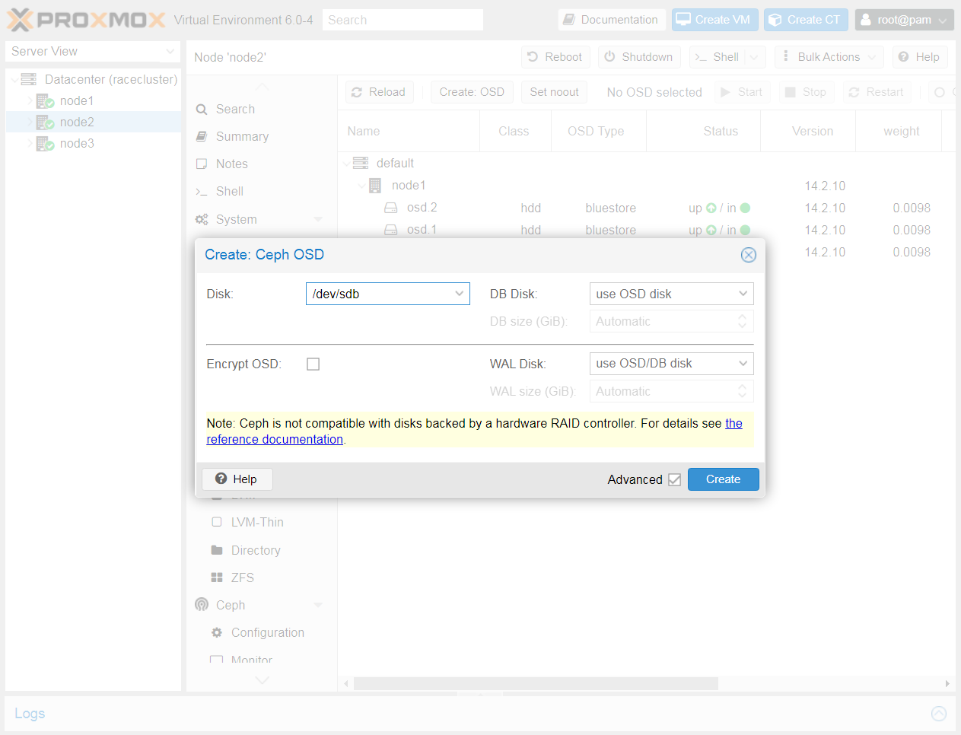Click the Create: OSD button

click(472, 92)
